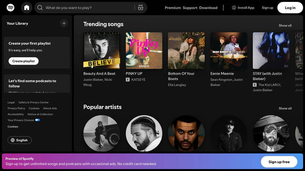The image size is (305, 171).
Task: Open STAY with Justin Bieber cover art
Action: pyautogui.click(x=271, y=51)
